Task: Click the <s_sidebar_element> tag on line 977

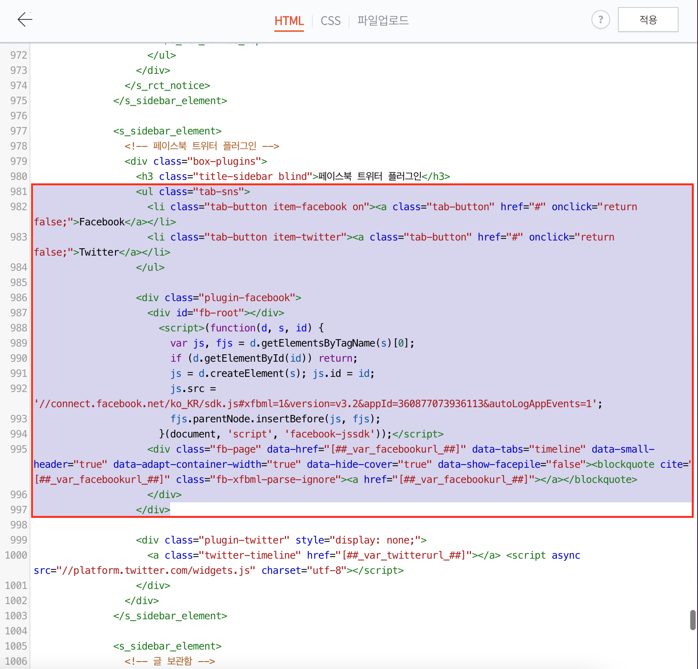Action: coord(167,131)
